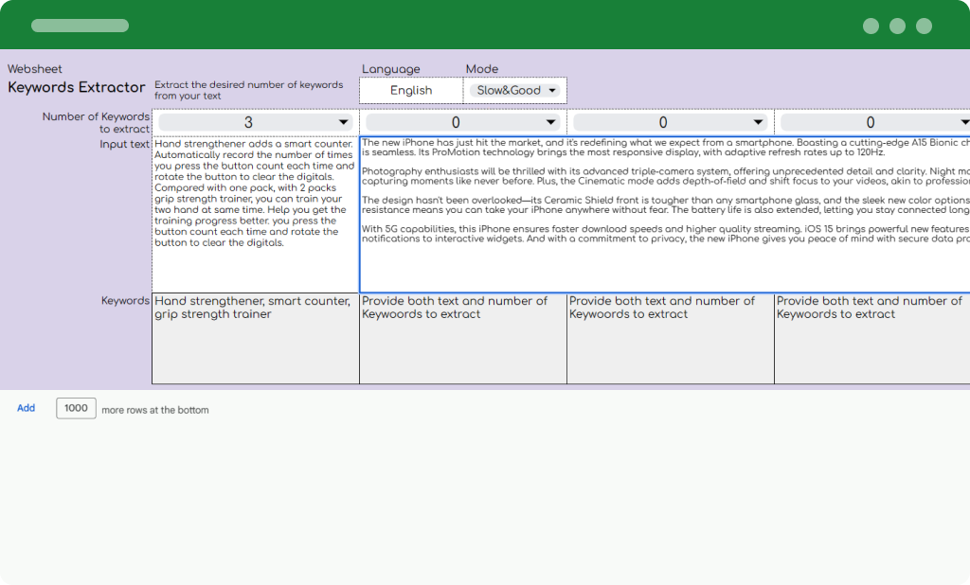970x585 pixels.
Task: Click the green pill in the title bar
Action: tap(80, 26)
